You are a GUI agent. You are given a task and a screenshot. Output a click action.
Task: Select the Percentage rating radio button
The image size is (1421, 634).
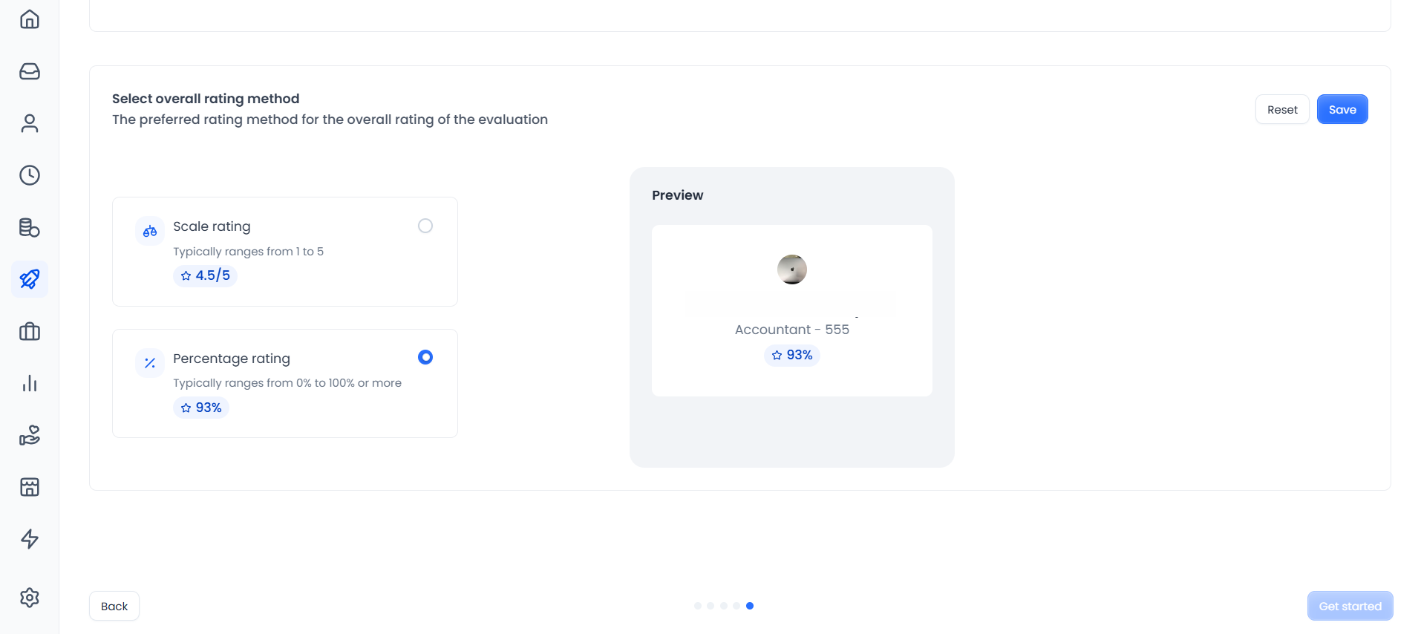[425, 357]
